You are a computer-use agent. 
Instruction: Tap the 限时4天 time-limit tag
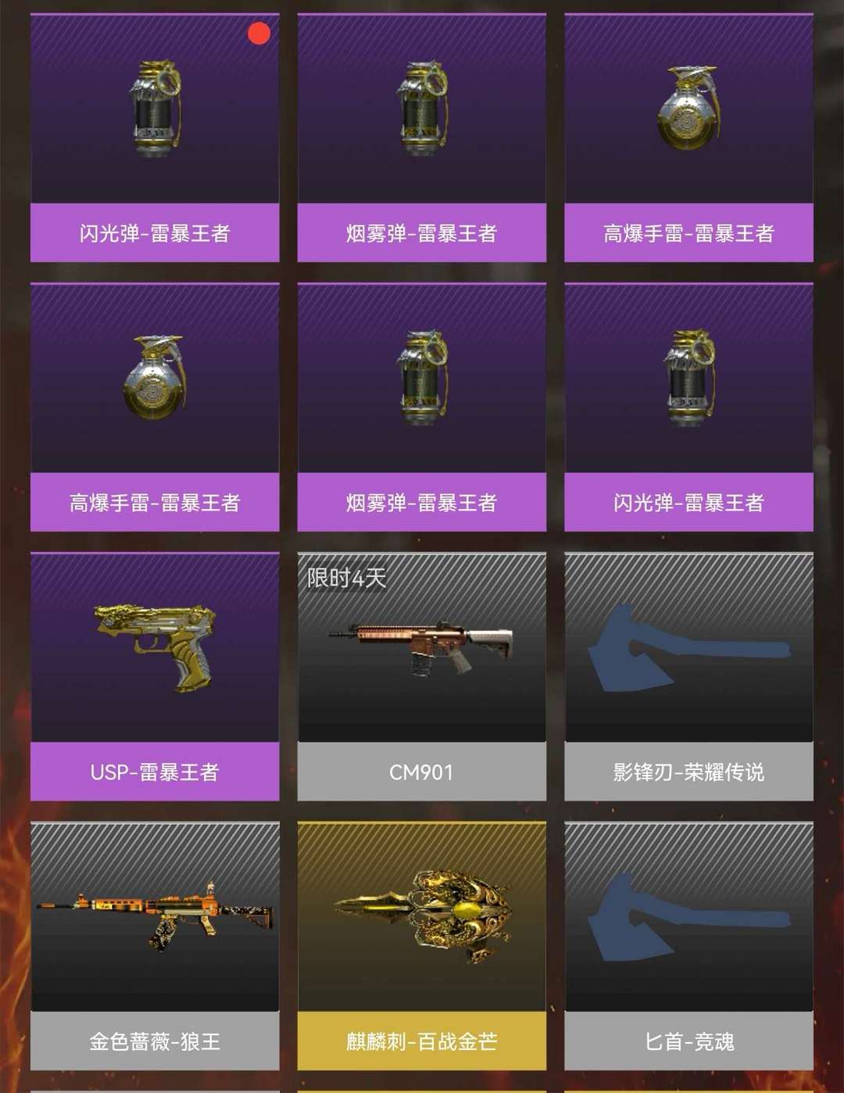(346, 578)
